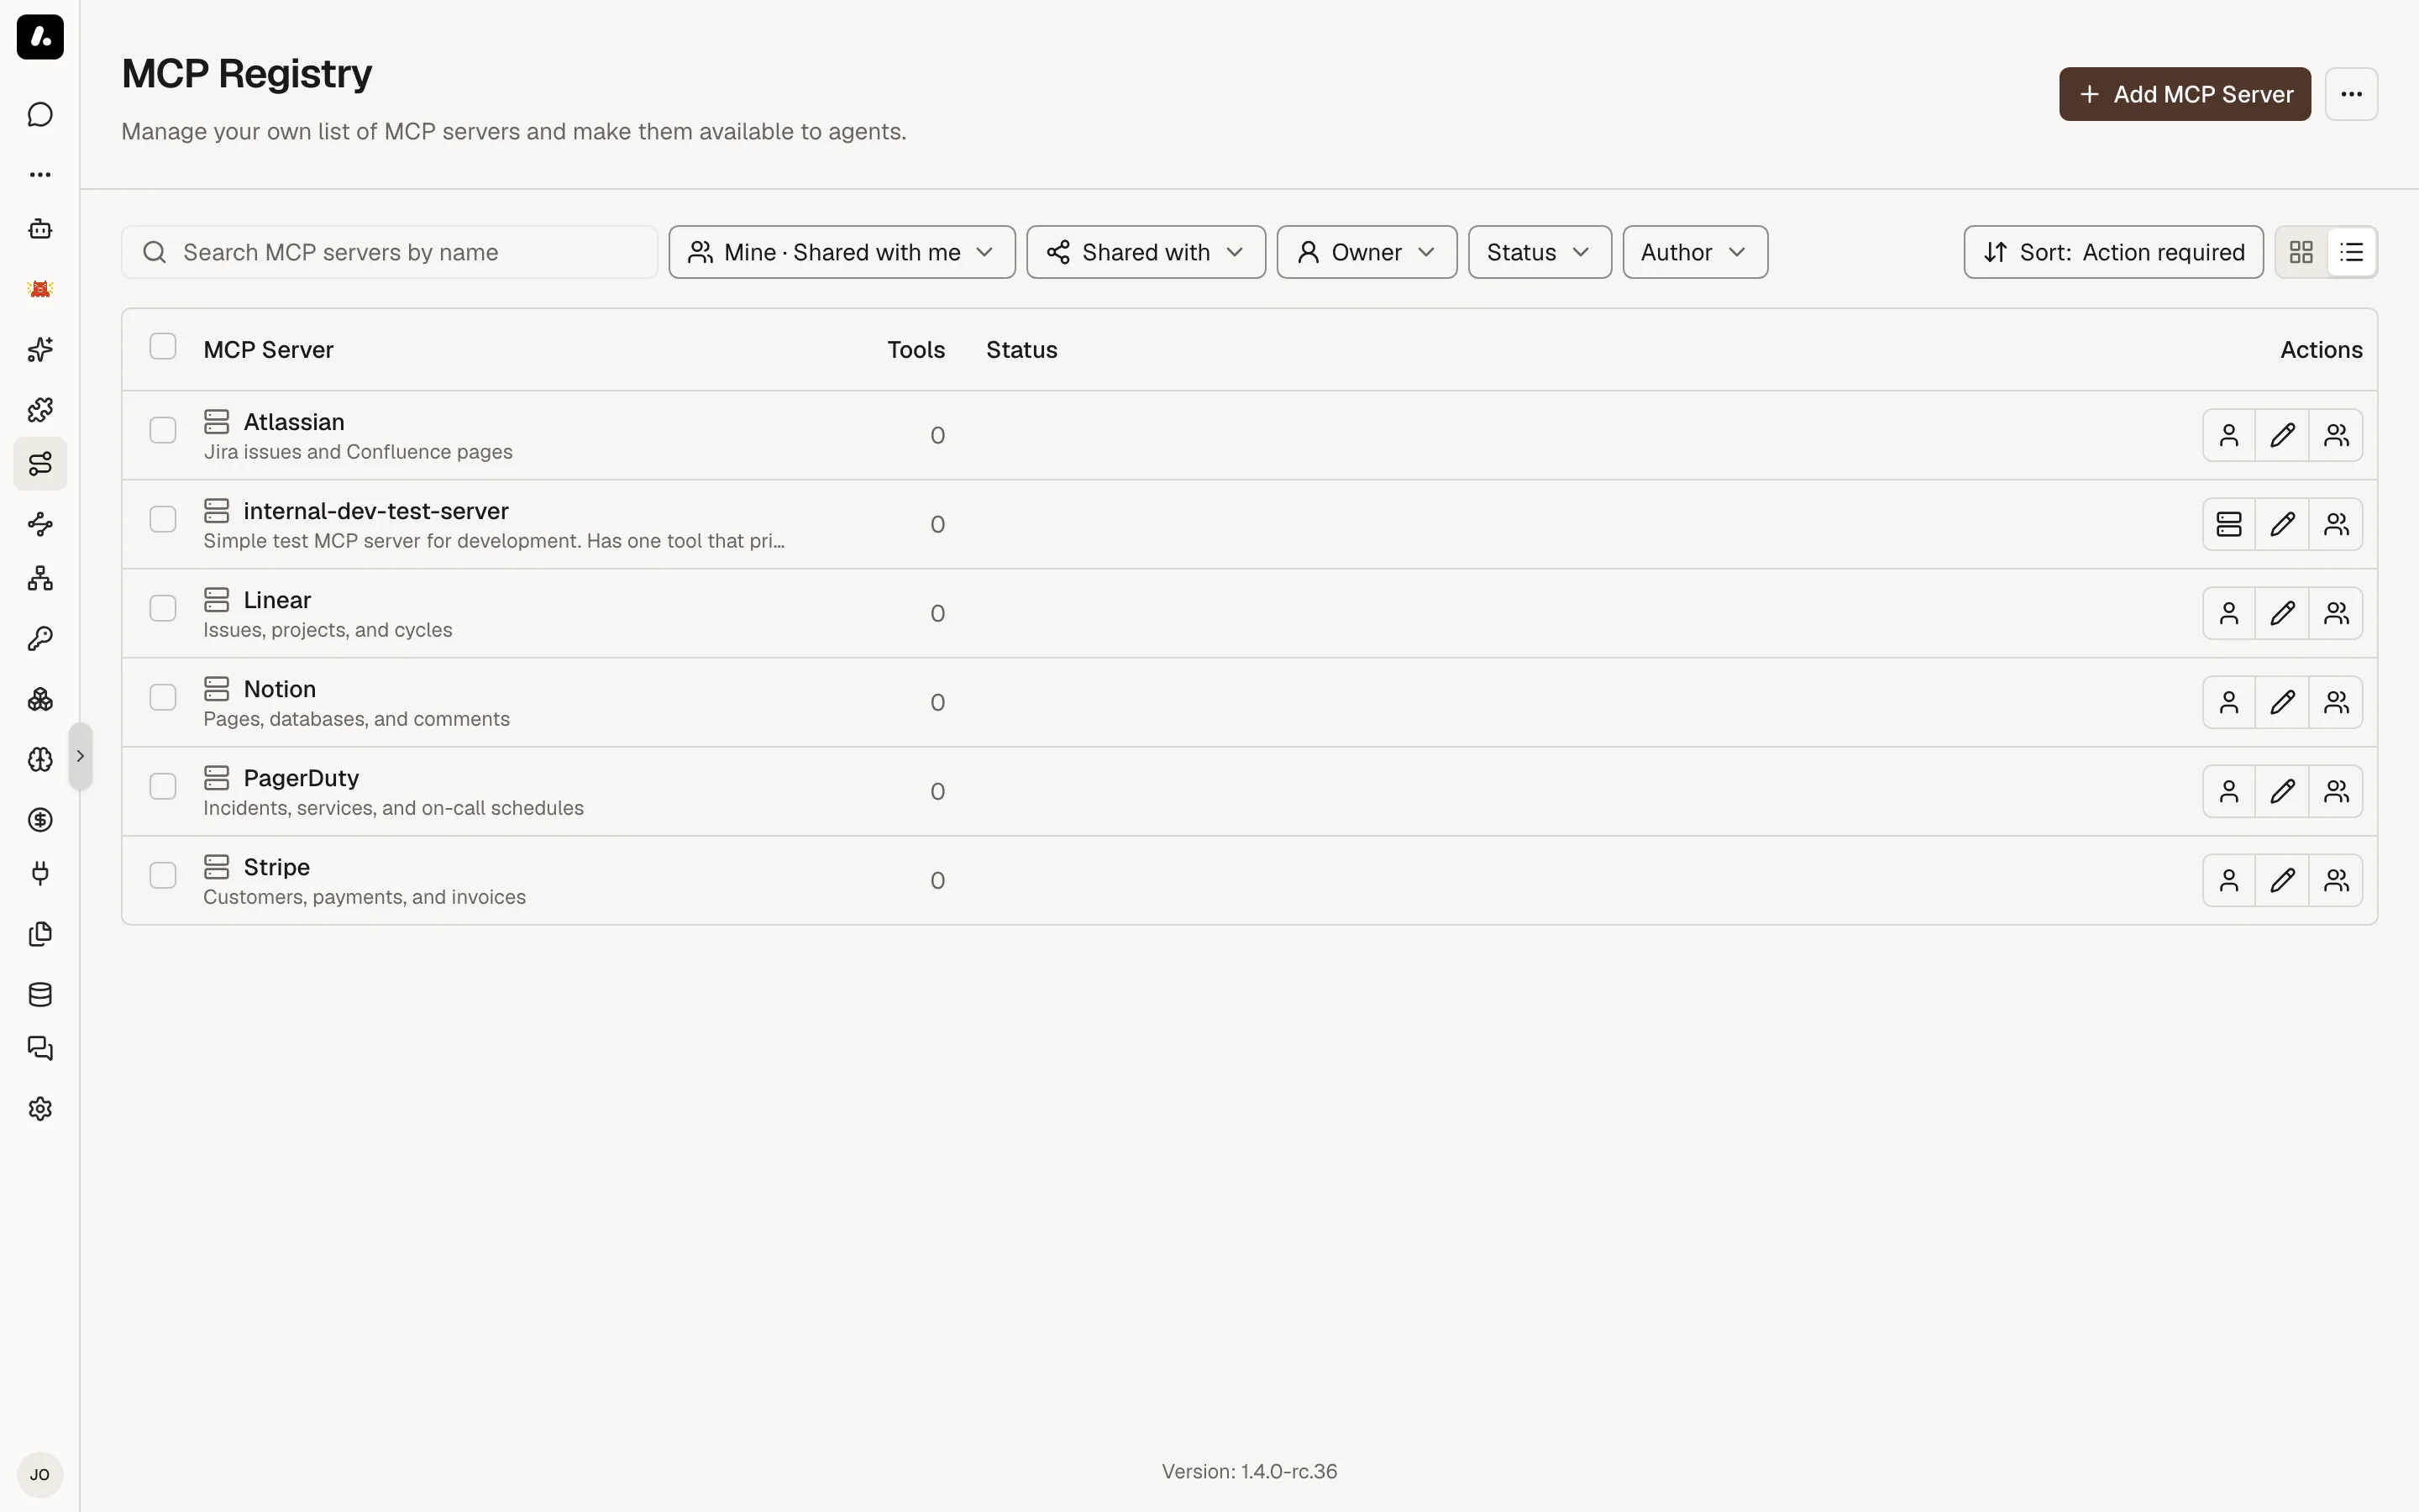Open the robot agents sidebar icon
This screenshot has height=1512, width=2419.
[x=40, y=229]
